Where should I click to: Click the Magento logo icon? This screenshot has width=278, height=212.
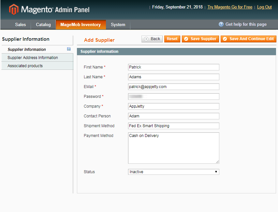coord(14,9)
